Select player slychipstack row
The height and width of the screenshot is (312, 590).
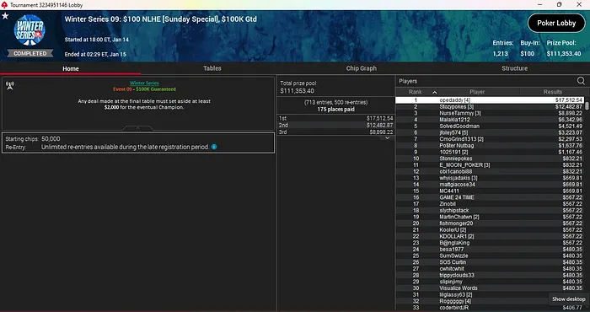tap(490, 210)
